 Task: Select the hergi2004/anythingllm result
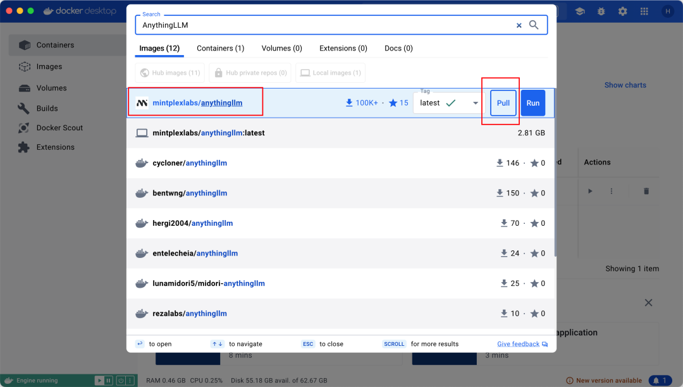point(341,223)
